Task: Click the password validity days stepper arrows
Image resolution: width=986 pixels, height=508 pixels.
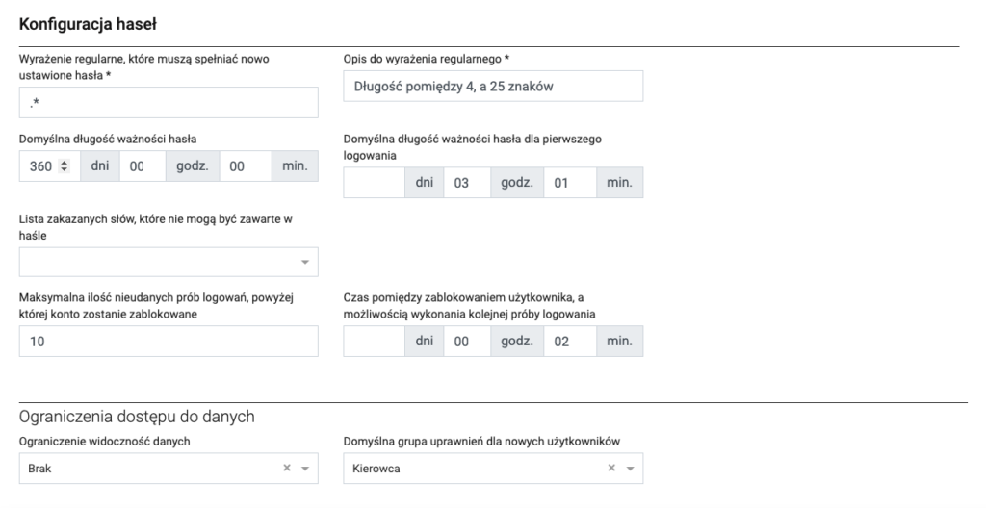Action: 65,166
